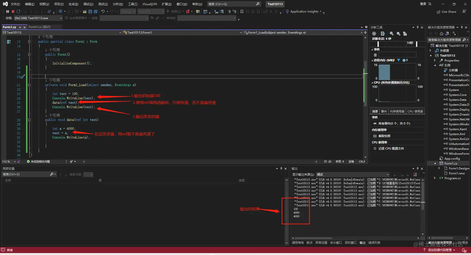Image resolution: width=471 pixels, height=255 pixels.
Task: Click the Live Share button
Action: click(446, 12)
